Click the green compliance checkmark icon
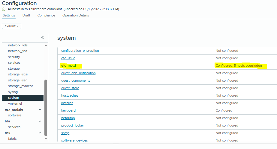Viewport: 277px width, 149px height. 4,9
